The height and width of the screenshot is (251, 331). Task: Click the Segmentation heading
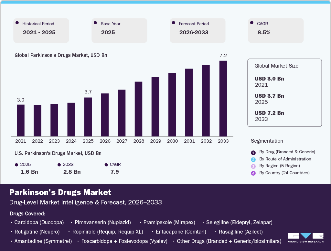[x=267, y=141]
